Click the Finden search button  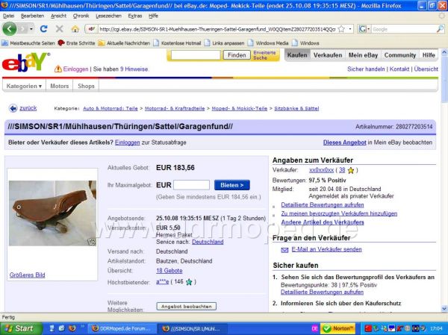237,54
